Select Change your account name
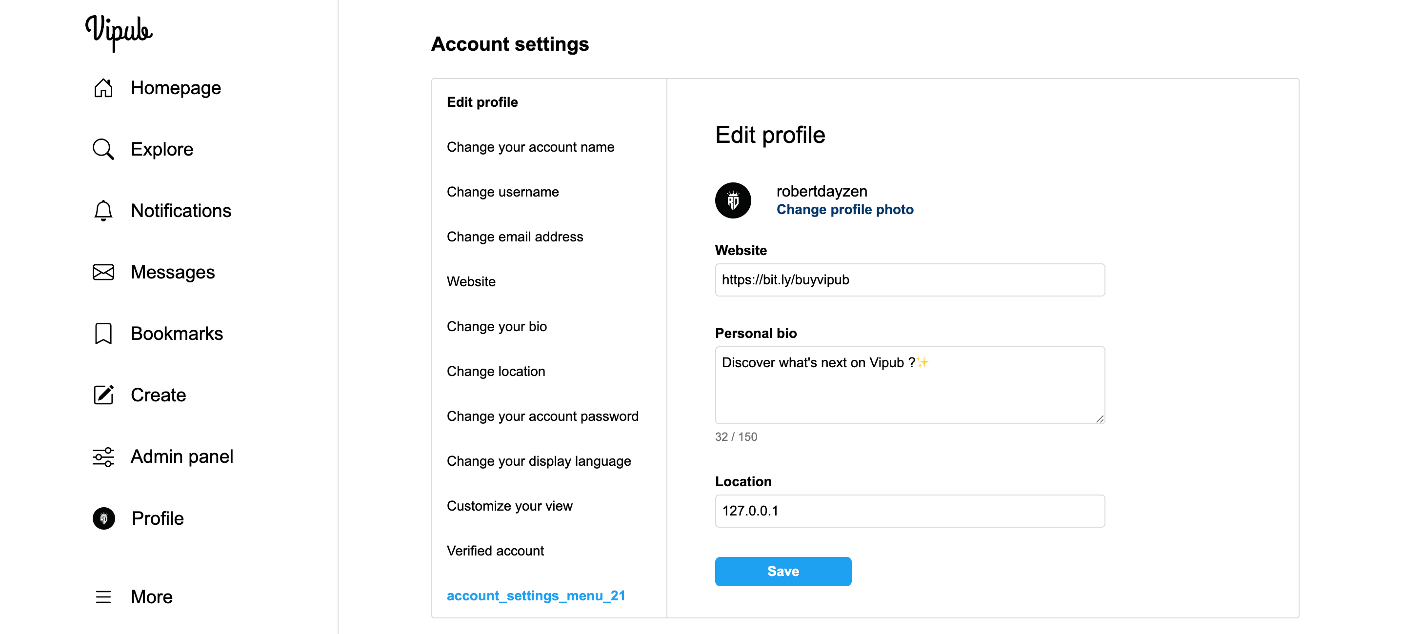This screenshot has height=634, width=1404. pyautogui.click(x=530, y=146)
